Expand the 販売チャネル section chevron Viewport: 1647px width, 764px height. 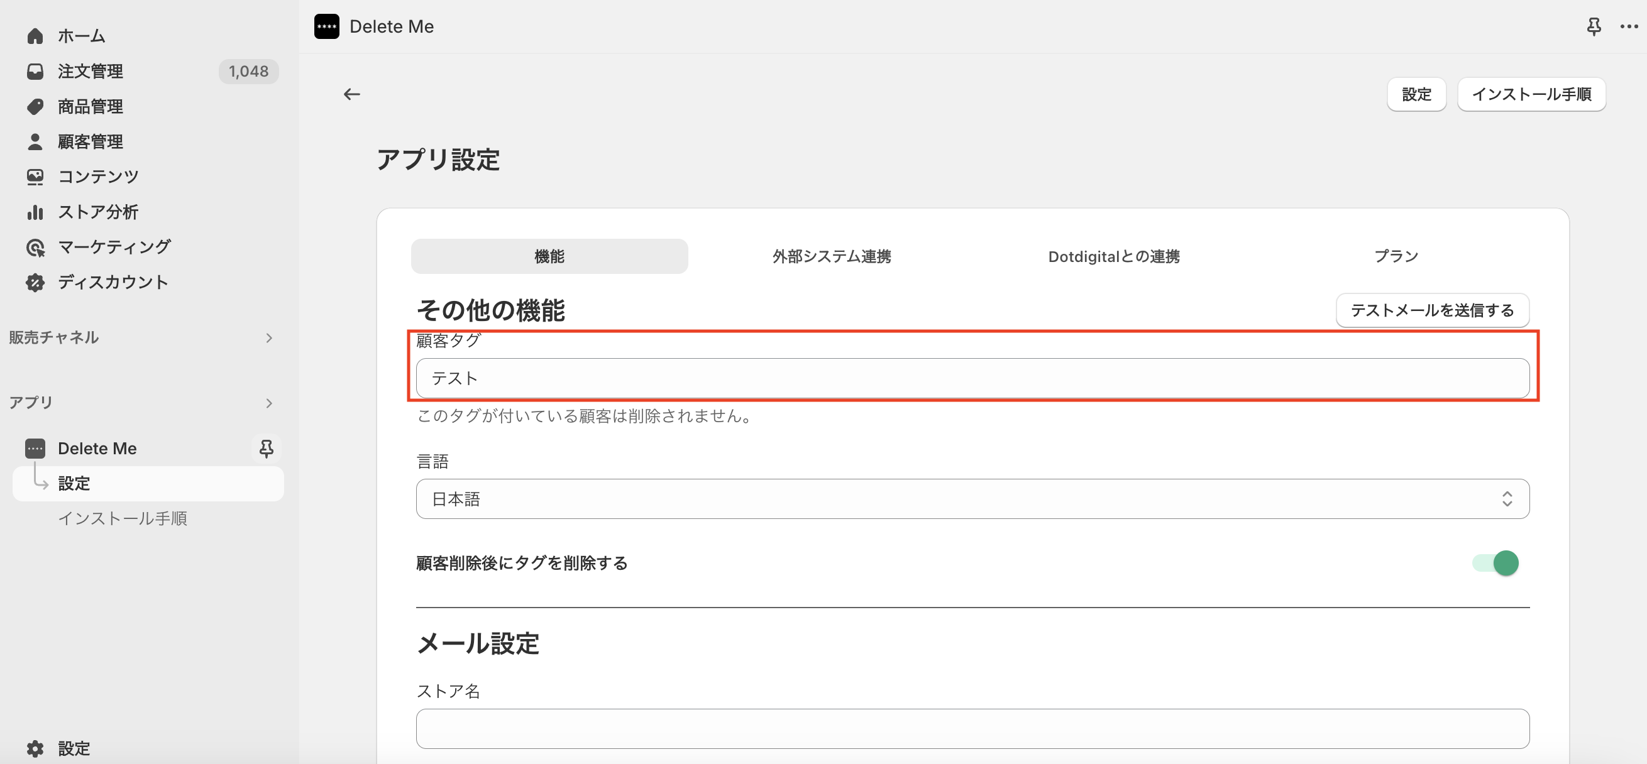269,337
